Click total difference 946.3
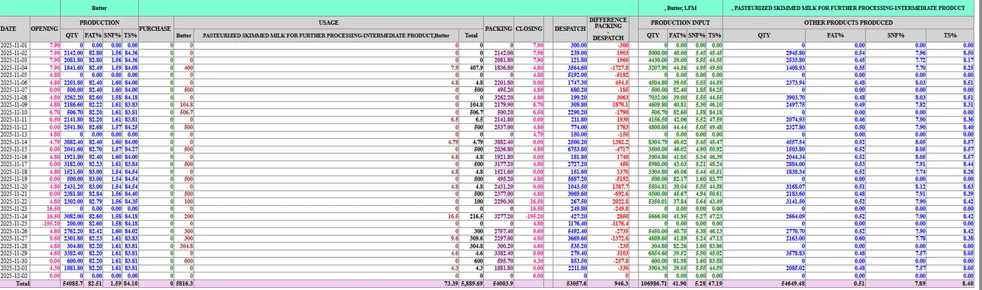 click(621, 284)
